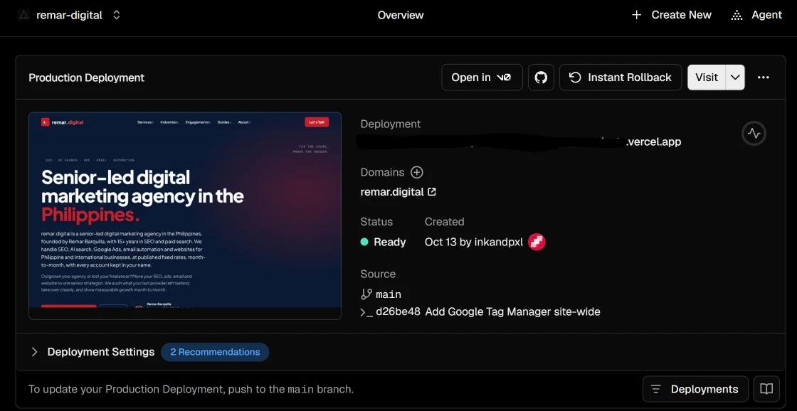Viewport: 797px width, 411px height.
Task: Open the Deployments button
Action: click(x=695, y=389)
